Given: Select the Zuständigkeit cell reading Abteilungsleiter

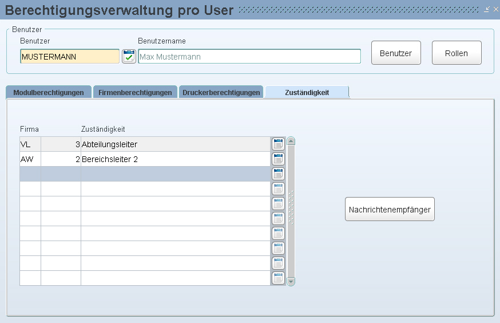Looking at the screenshot, I should [x=174, y=144].
